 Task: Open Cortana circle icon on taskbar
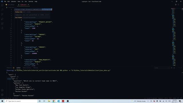pos(39,101)
